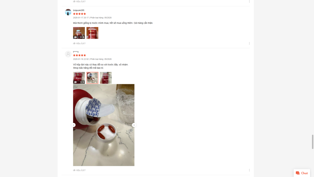Image resolution: width=314 pixels, height=177 pixels.
Task: Open the Chat widget
Action: coord(302,173)
